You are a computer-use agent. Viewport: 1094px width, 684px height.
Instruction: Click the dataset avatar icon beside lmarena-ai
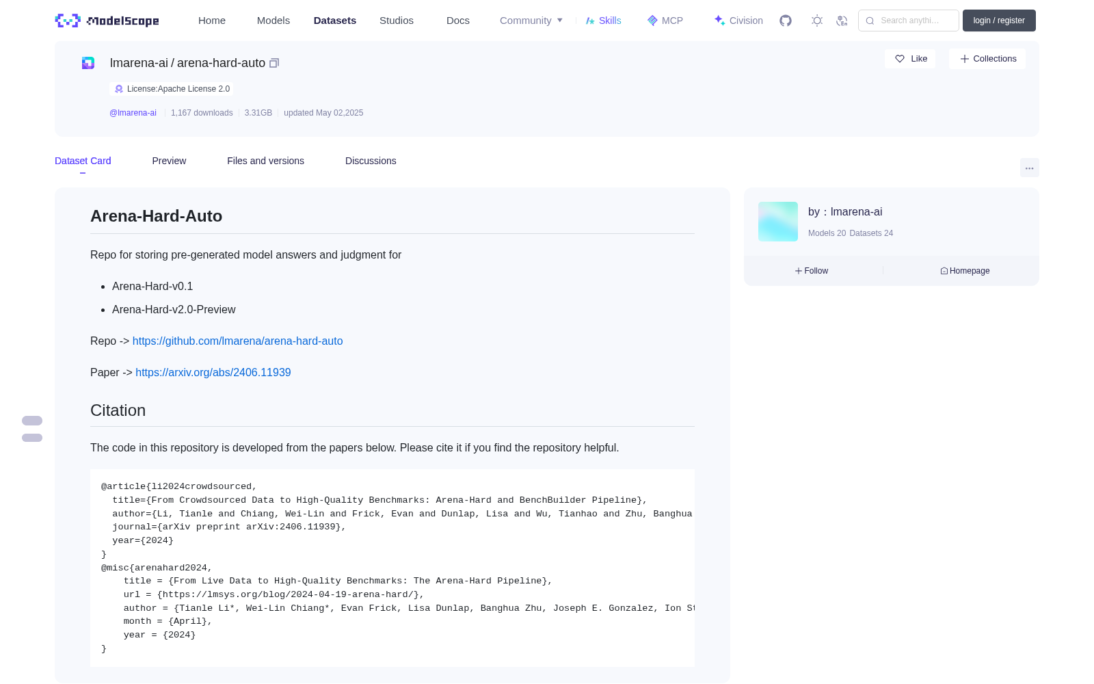click(x=88, y=63)
